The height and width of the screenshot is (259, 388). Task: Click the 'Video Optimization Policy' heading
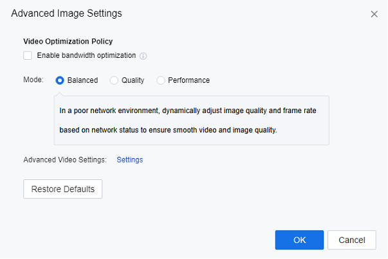click(x=68, y=41)
